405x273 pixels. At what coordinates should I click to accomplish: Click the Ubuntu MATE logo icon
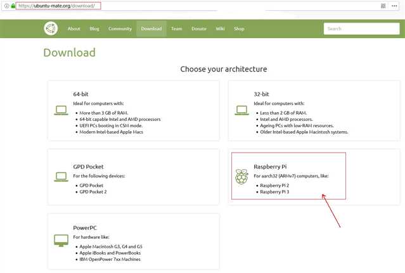point(51,29)
